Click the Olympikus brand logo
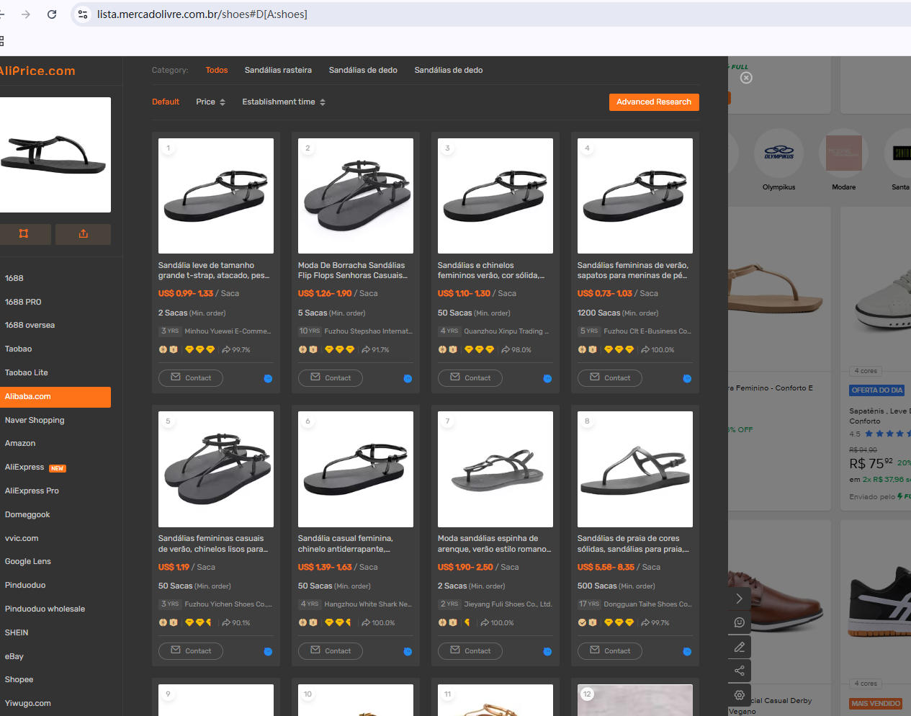911x716 pixels. coord(779,153)
